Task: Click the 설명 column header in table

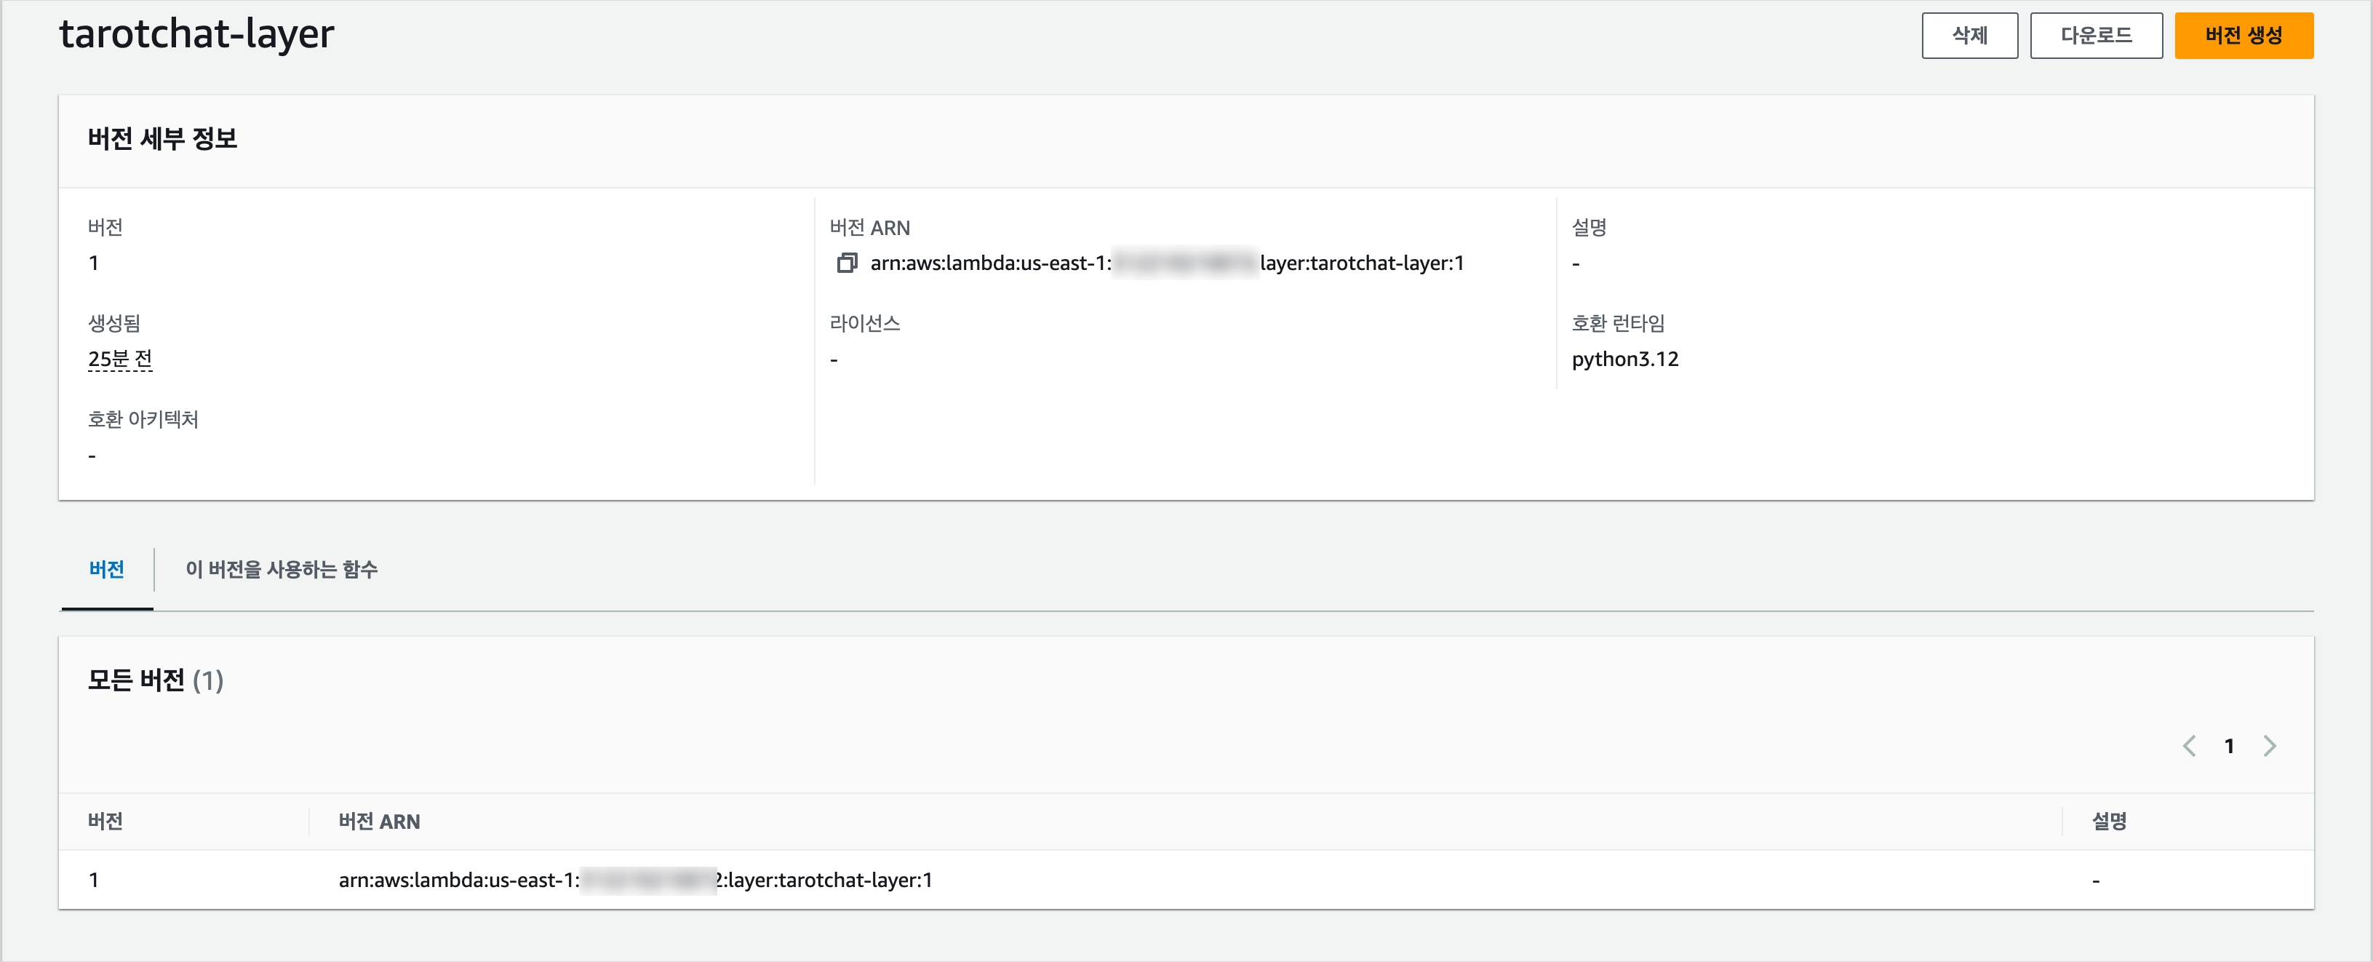Action: tap(2107, 821)
